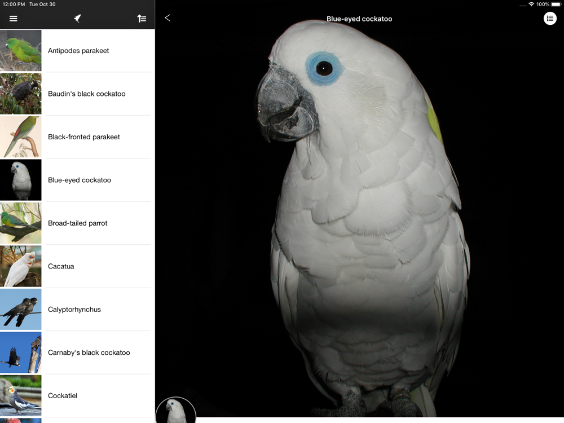The width and height of the screenshot is (564, 423).
Task: Tap the 12:00 PM clock
Action: pyautogui.click(x=14, y=5)
